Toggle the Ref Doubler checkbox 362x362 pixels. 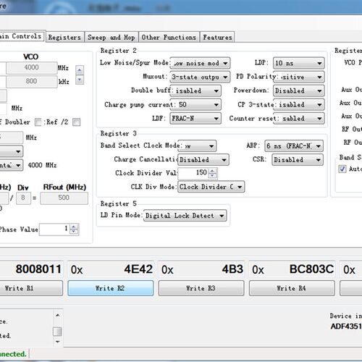(x=38, y=122)
